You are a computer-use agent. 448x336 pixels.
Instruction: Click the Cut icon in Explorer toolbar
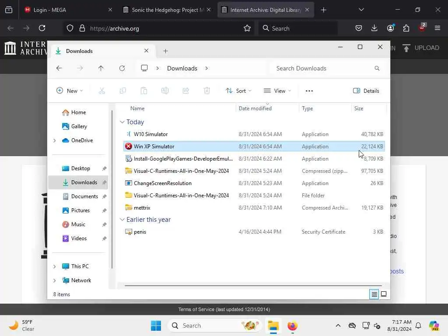pos(101,91)
